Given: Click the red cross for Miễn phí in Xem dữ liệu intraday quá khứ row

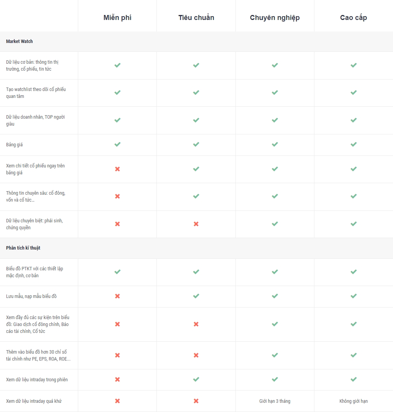Looking at the screenshot, I should [x=117, y=401].
